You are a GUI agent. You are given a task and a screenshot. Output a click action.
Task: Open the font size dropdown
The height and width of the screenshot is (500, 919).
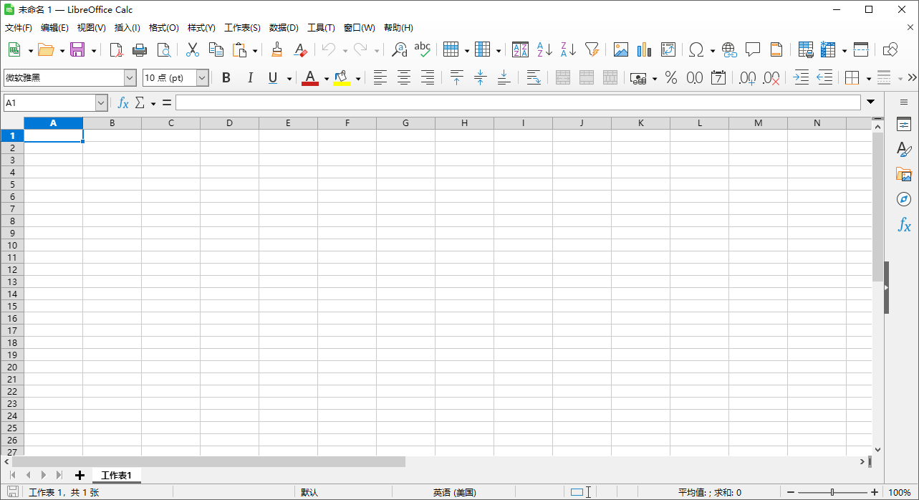tap(201, 77)
